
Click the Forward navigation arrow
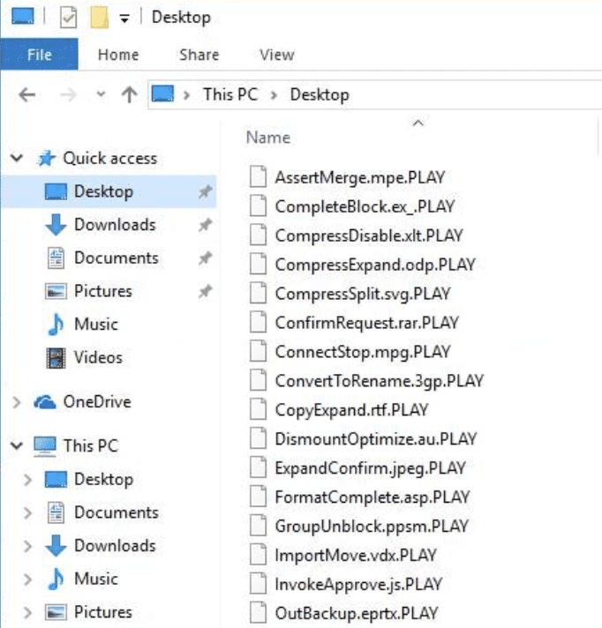pos(66,95)
